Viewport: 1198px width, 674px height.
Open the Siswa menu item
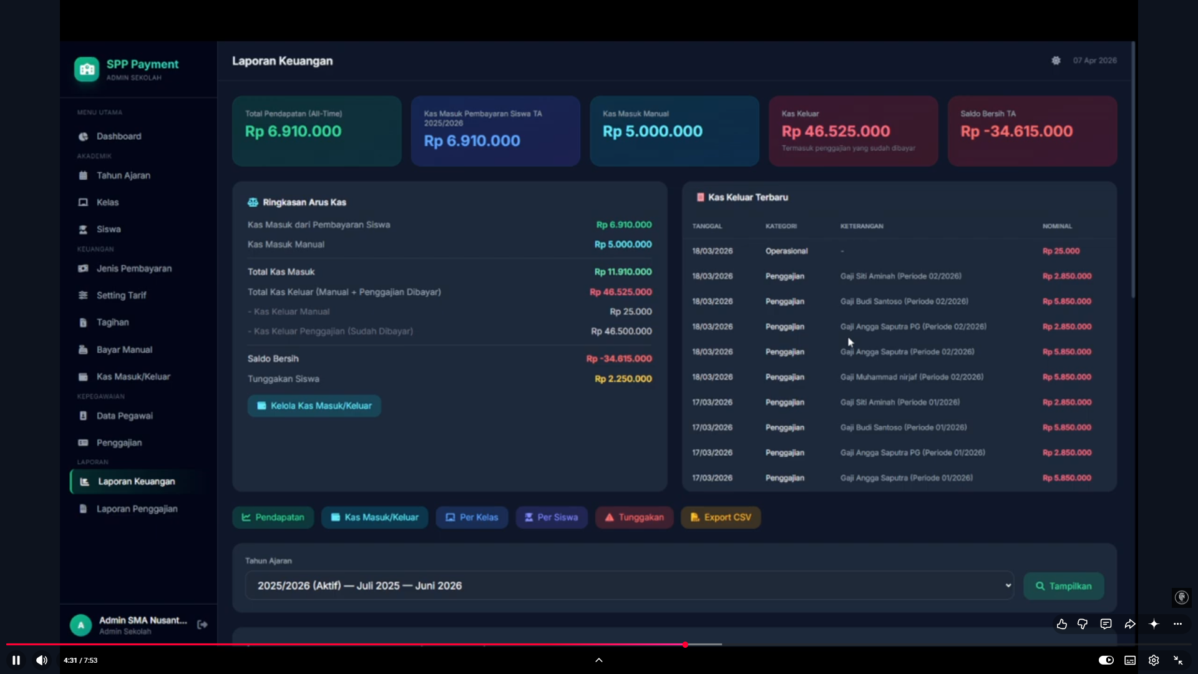[109, 229]
